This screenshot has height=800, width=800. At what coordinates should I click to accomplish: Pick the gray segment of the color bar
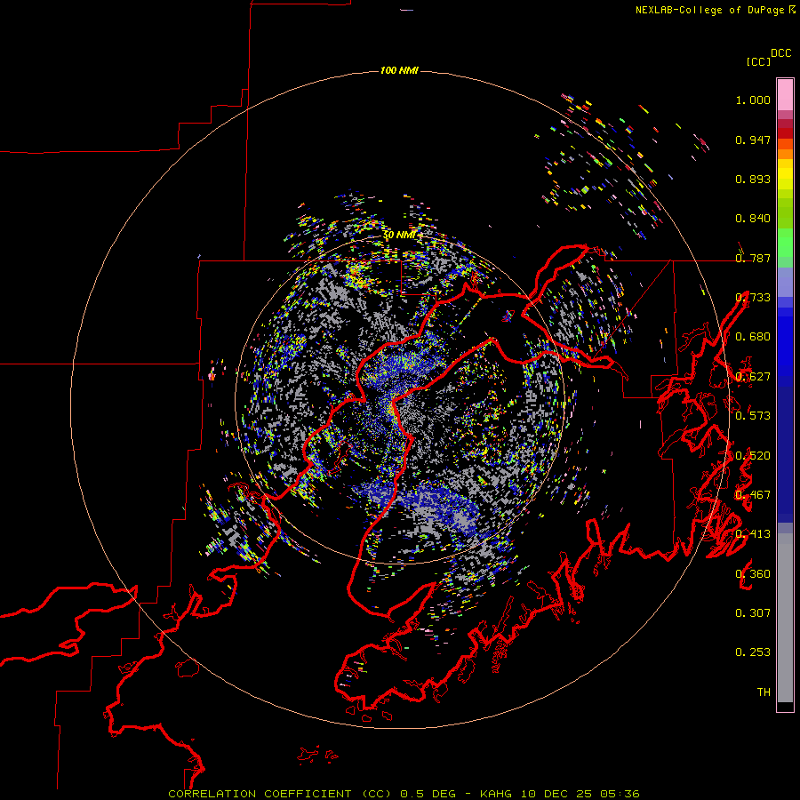click(x=785, y=618)
